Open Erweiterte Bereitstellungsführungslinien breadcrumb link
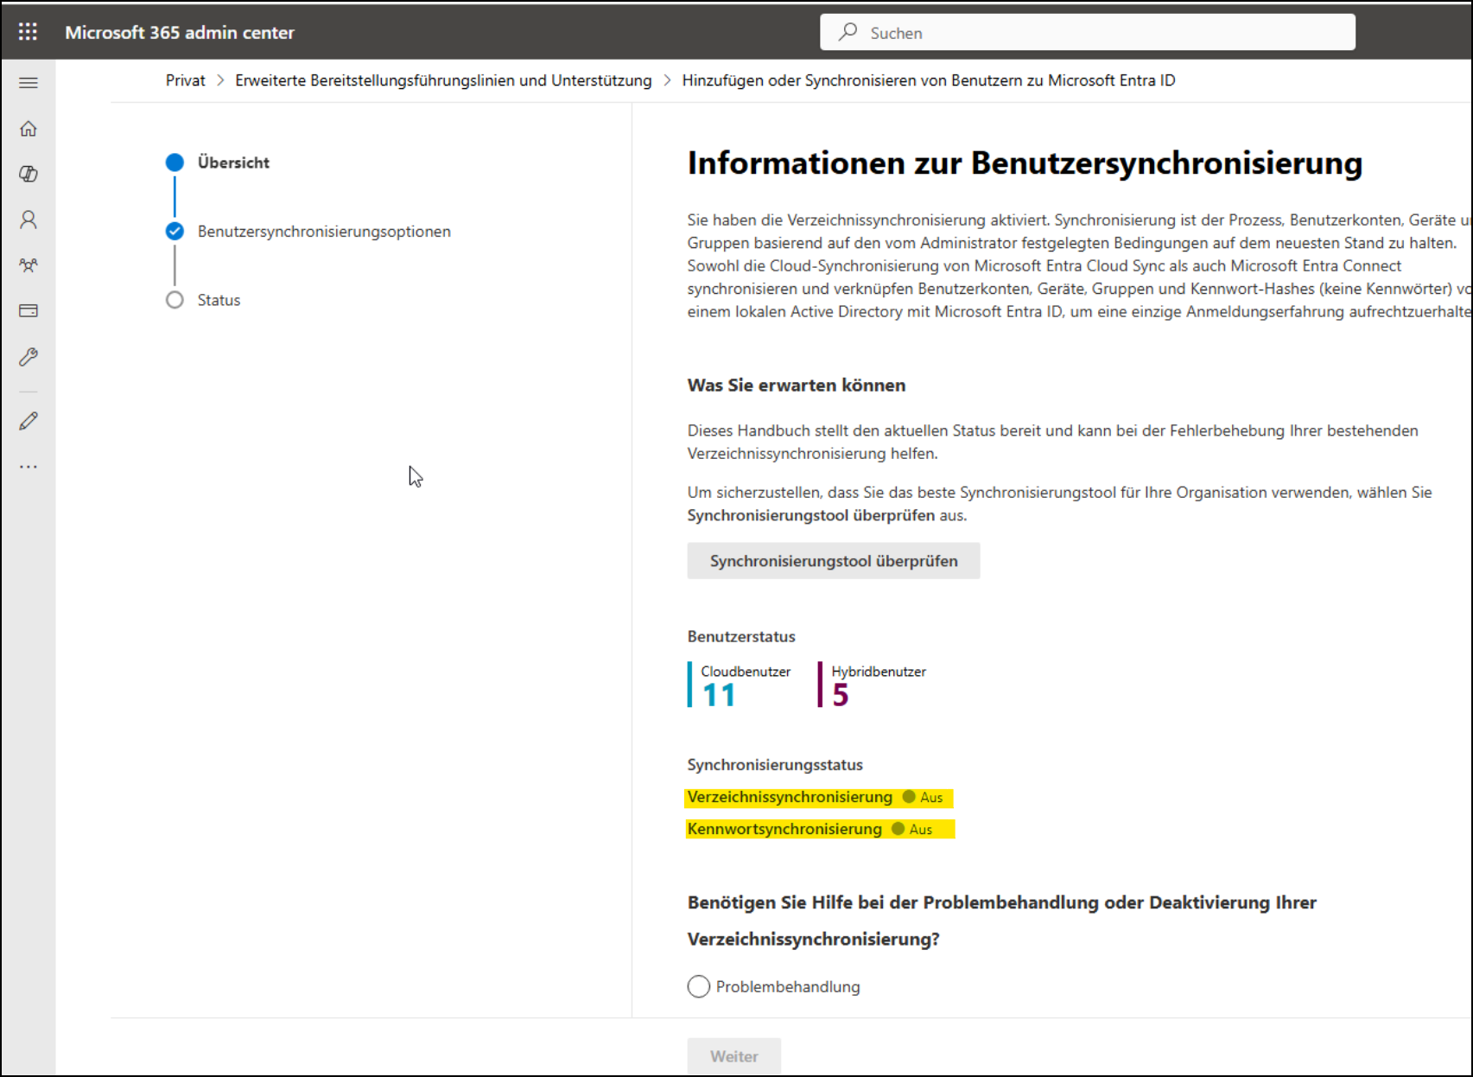The height and width of the screenshot is (1077, 1473). [443, 80]
